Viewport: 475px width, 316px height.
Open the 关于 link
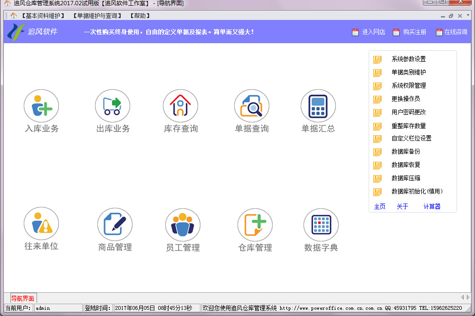pyautogui.click(x=402, y=206)
